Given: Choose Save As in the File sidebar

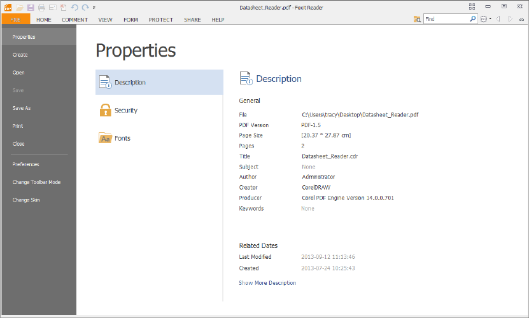Looking at the screenshot, I should coord(22,108).
